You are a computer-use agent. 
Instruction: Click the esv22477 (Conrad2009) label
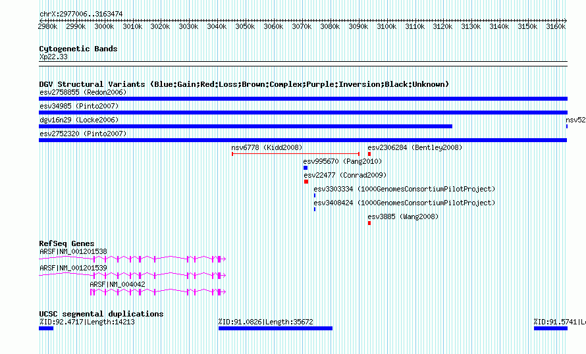click(x=345, y=175)
